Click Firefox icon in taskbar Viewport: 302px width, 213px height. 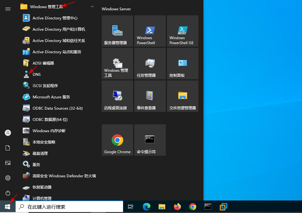coord(177,207)
